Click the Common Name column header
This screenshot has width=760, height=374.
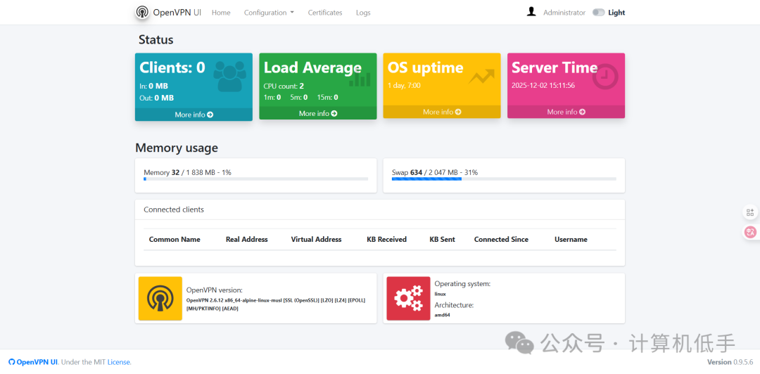175,239
